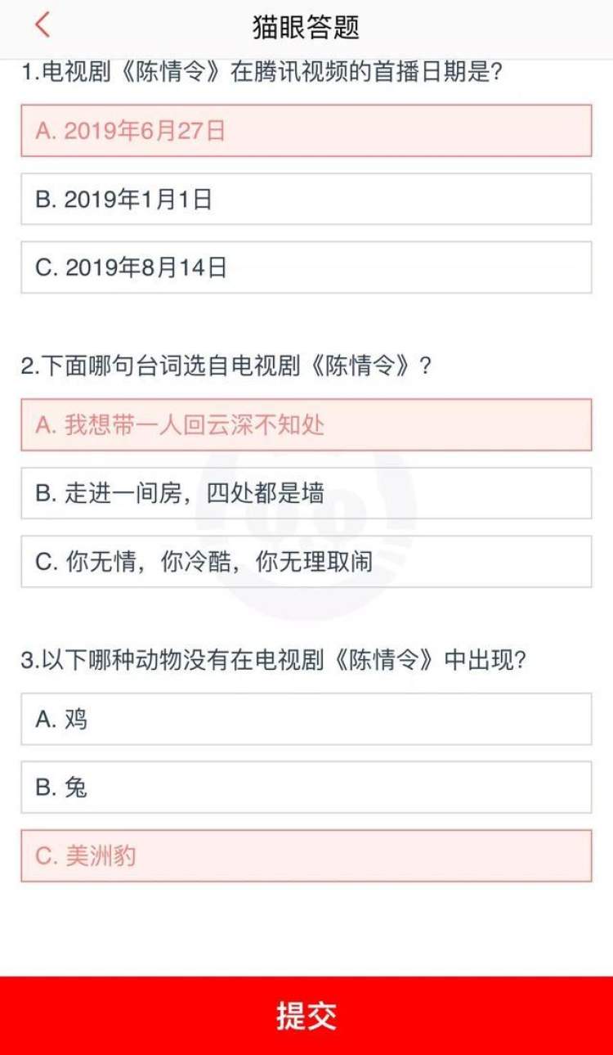The image size is (613, 1055).
Task: Choose option B. 2019年1月1日
Action: [306, 199]
